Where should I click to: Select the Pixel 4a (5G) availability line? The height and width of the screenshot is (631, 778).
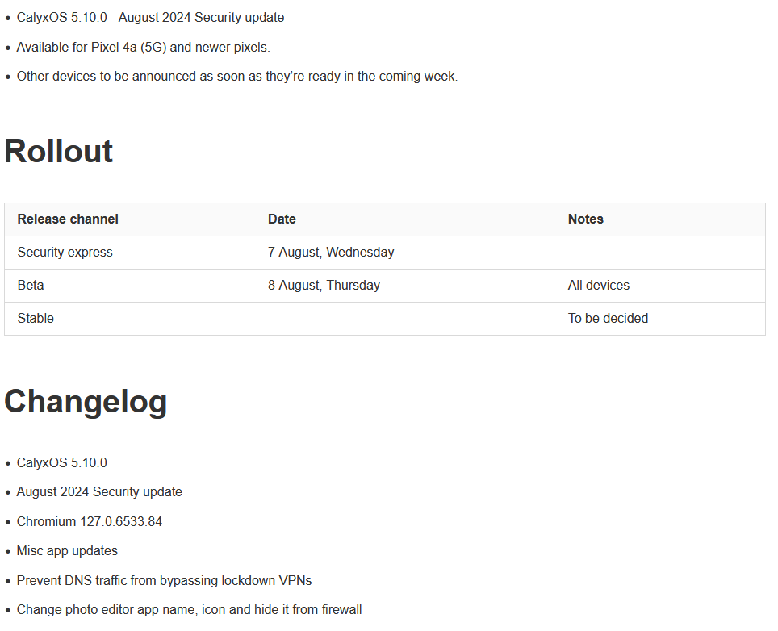(143, 47)
